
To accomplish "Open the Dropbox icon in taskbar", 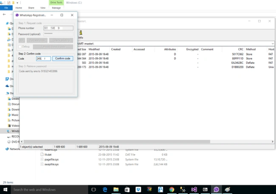I will (x=138, y=190).
